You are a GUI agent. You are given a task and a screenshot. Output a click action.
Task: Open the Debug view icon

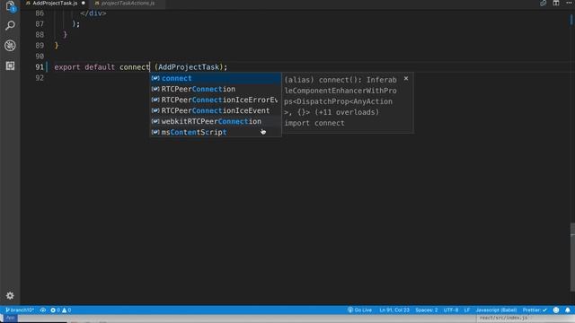pyautogui.click(x=10, y=46)
